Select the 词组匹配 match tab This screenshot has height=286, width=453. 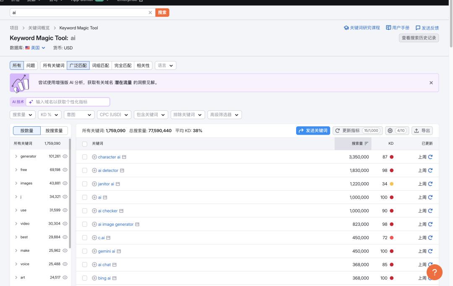[x=100, y=66]
